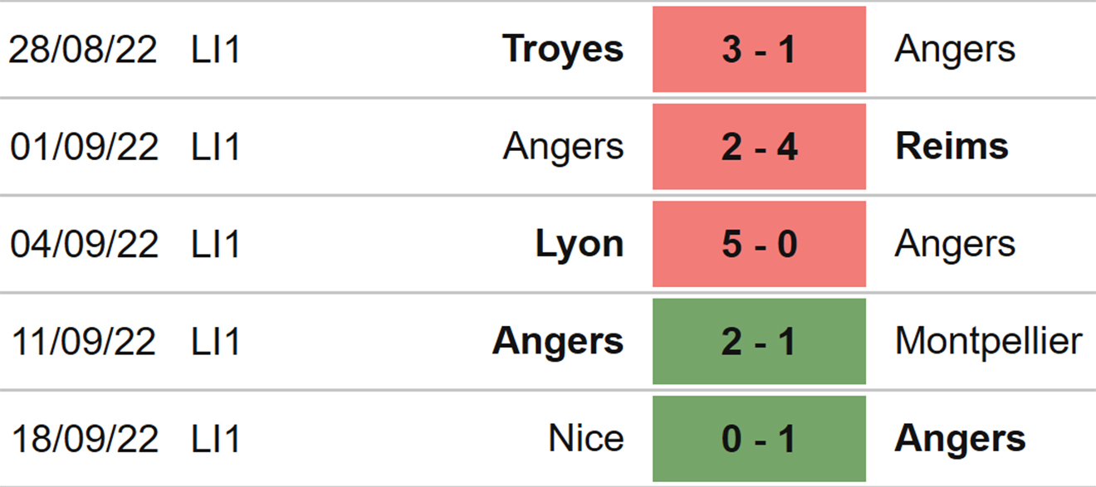The height and width of the screenshot is (487, 1096).
Task: Click the Troyes team name
Action: [x=563, y=50]
